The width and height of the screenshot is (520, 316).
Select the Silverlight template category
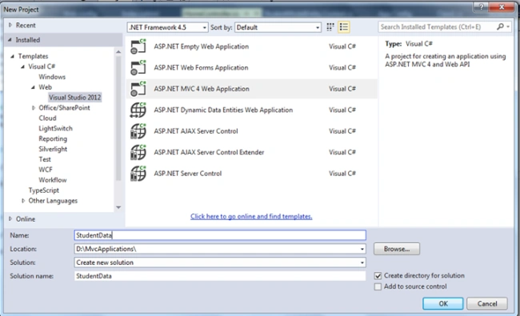click(x=53, y=150)
